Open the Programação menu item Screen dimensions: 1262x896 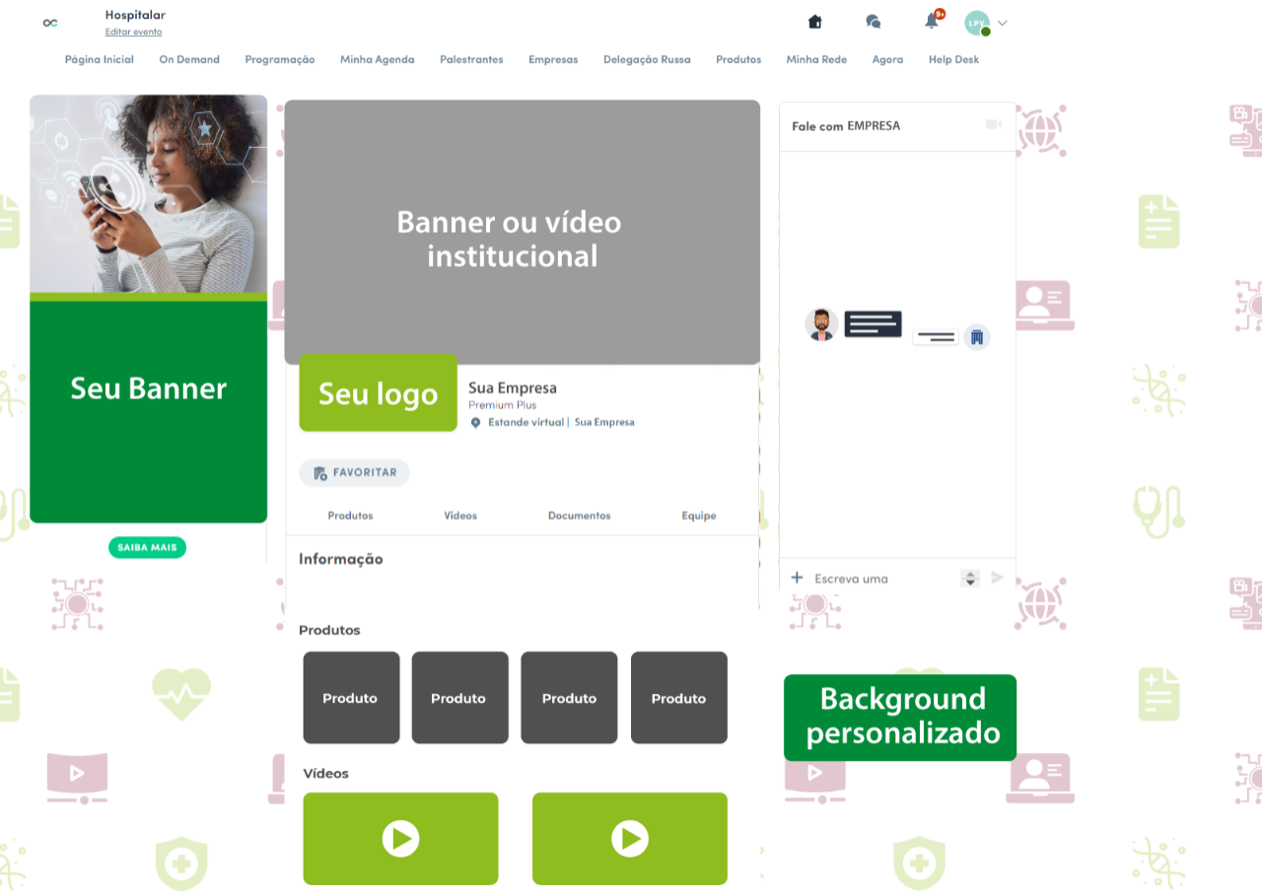tap(280, 59)
